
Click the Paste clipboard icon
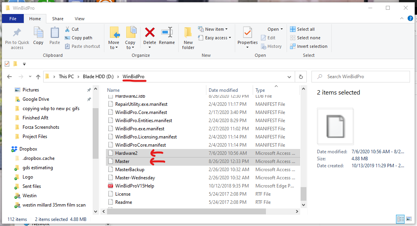tap(55, 33)
